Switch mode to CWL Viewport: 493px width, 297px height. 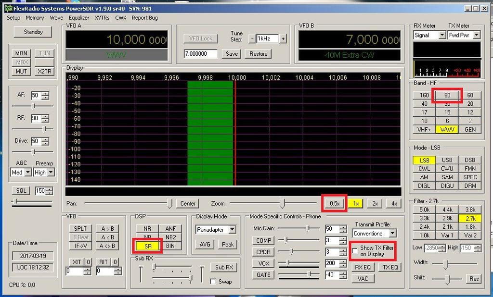point(424,169)
